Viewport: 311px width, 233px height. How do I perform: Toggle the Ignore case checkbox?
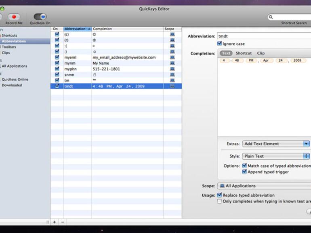[x=220, y=44]
